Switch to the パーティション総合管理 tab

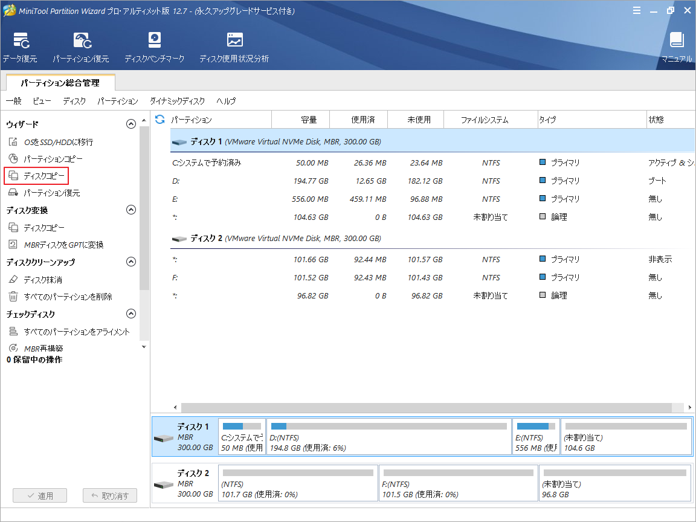coord(60,83)
